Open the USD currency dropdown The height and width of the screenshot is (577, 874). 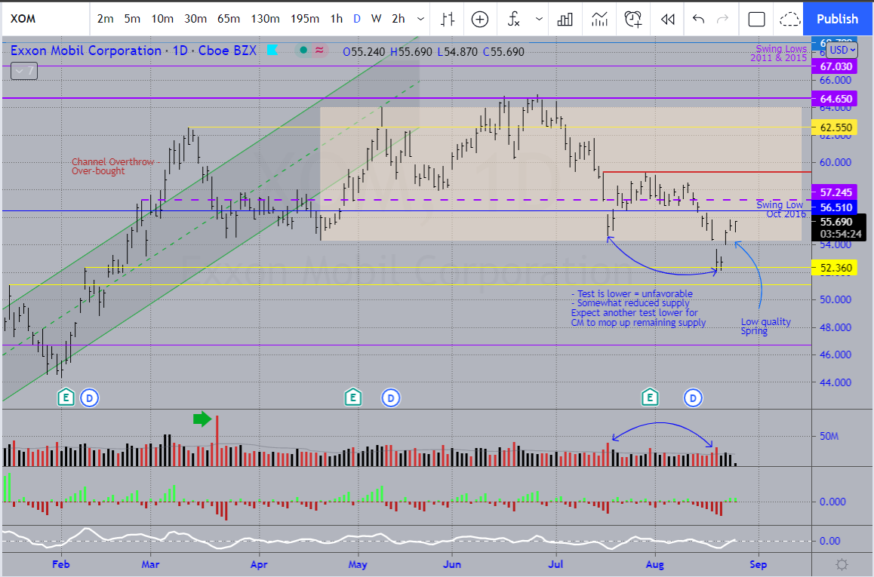coord(842,50)
